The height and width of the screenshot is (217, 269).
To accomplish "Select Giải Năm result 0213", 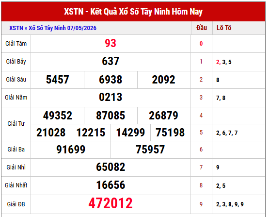I will click(x=111, y=97).
